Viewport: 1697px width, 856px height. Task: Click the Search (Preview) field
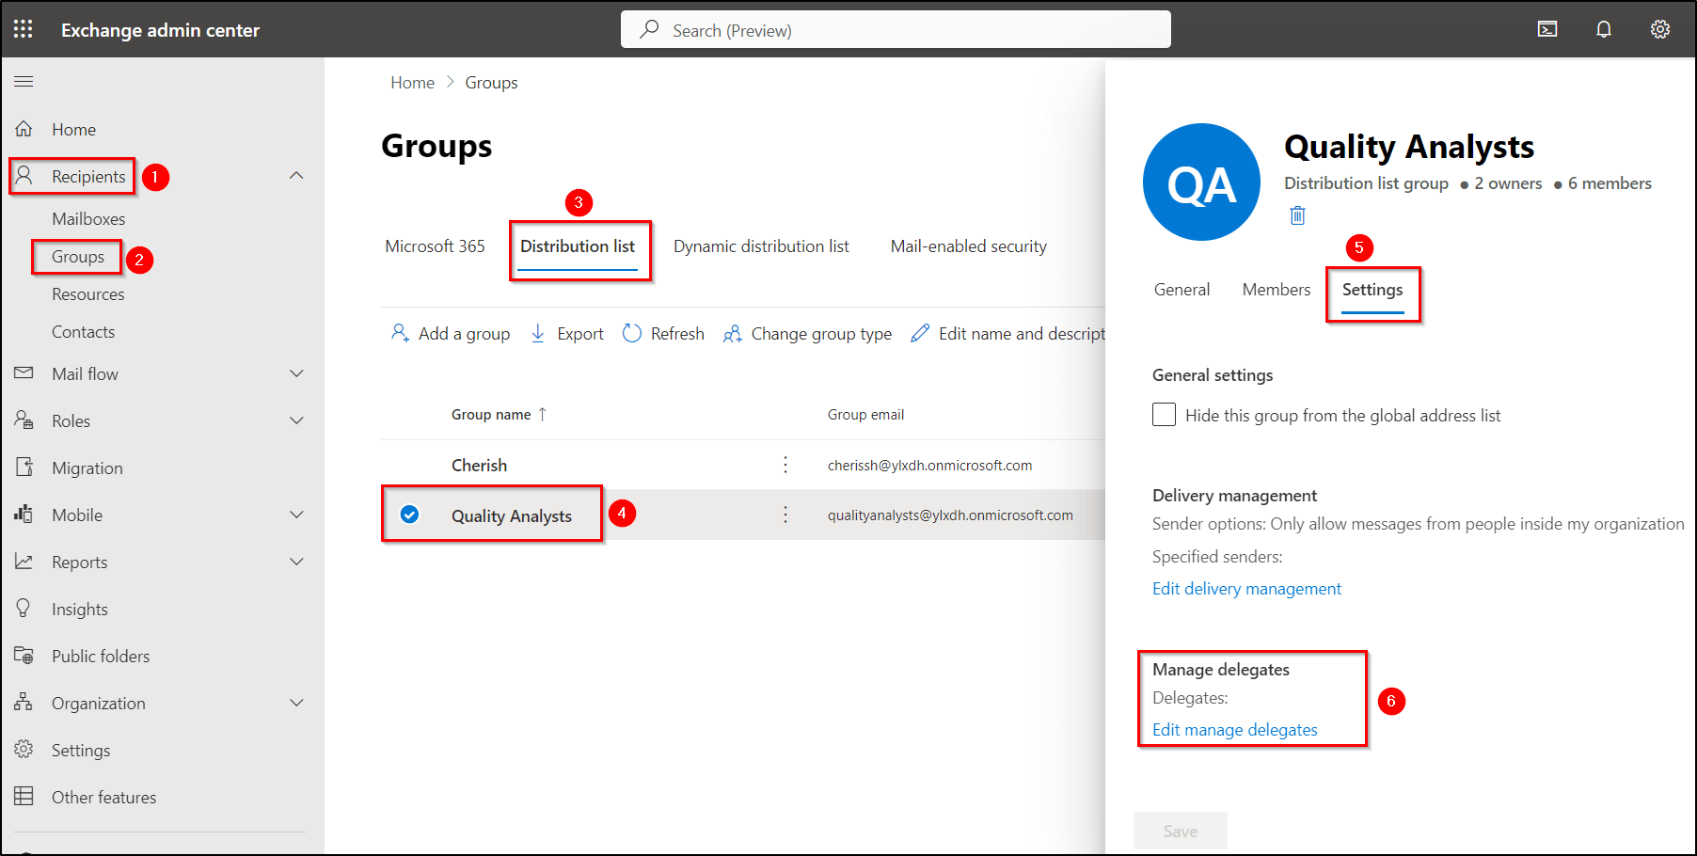point(895,29)
